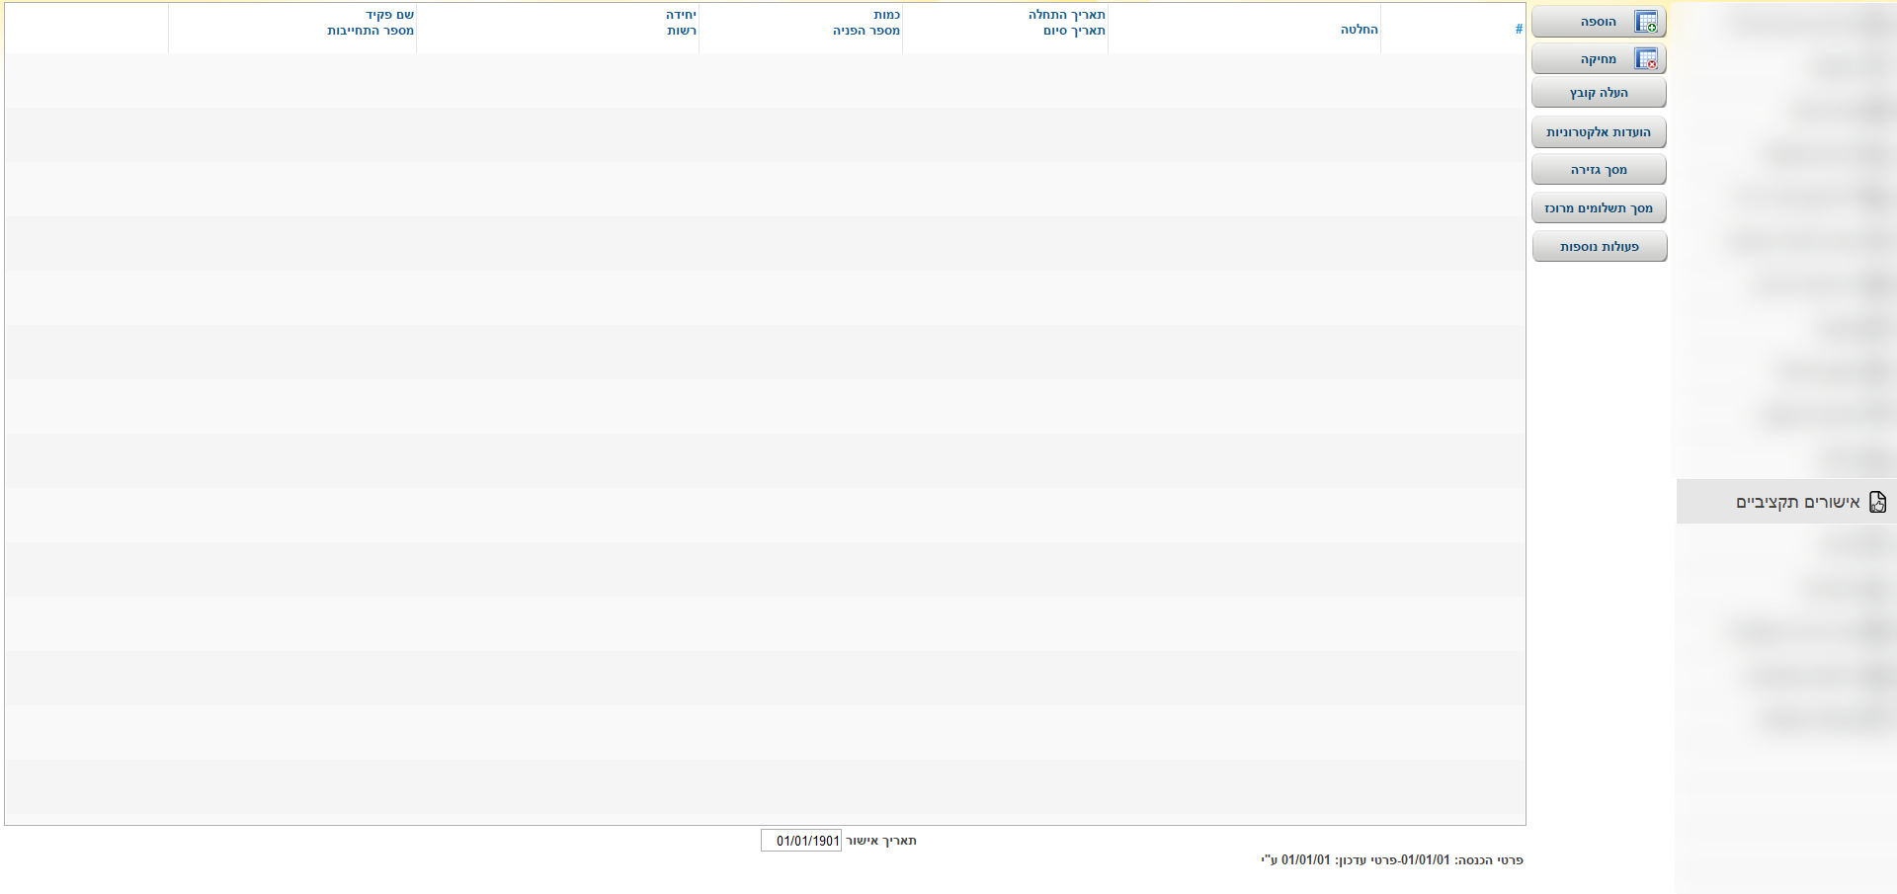Sort by the # column header
This screenshot has width=1897, height=894.
(1519, 30)
